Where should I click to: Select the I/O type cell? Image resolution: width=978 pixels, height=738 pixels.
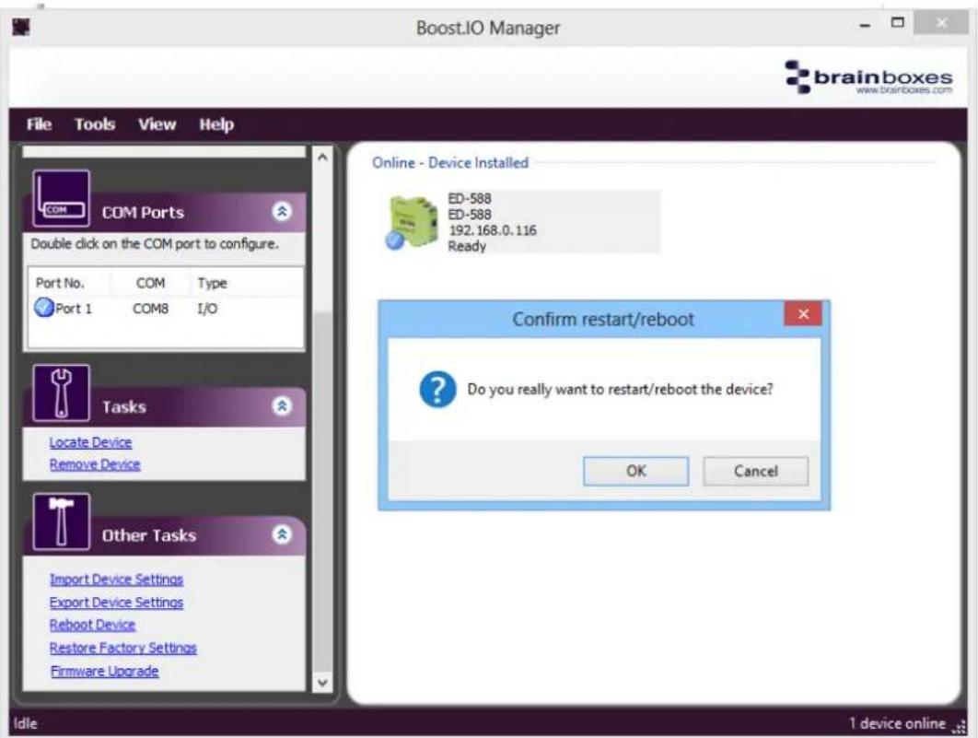(207, 309)
